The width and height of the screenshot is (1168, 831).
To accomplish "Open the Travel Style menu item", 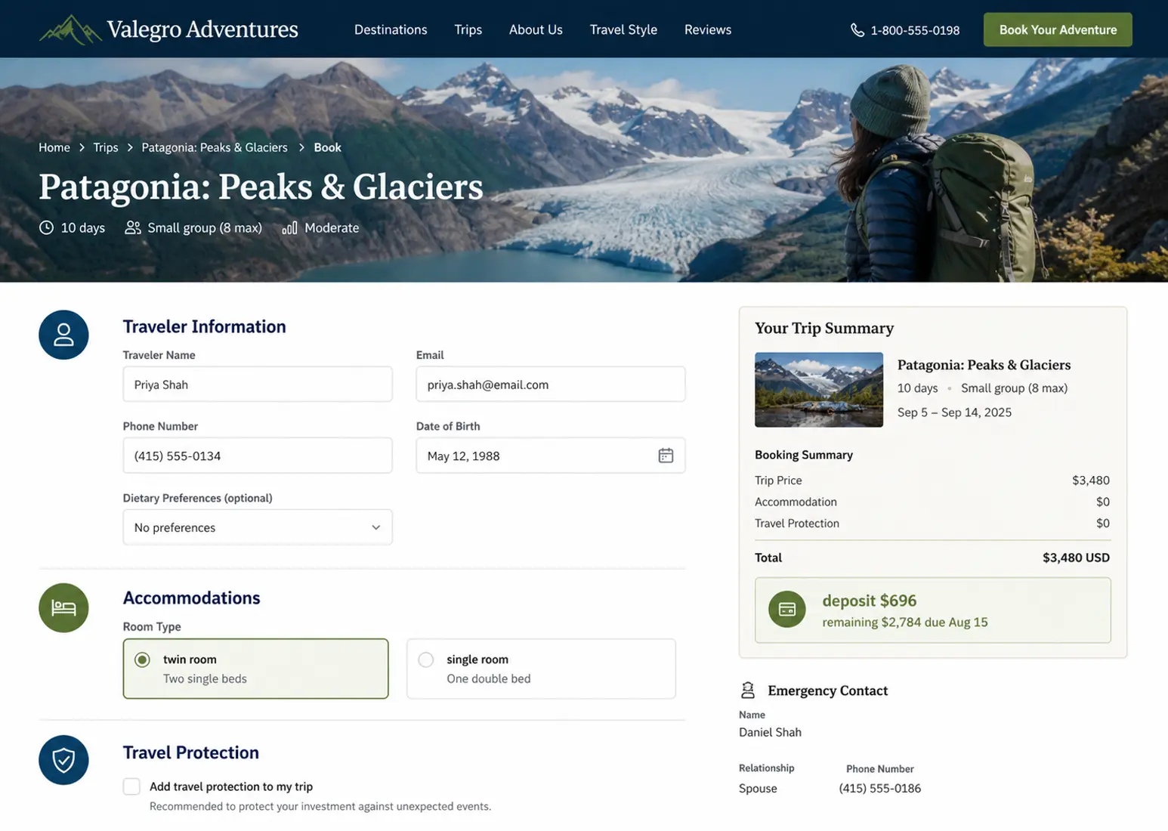I will 623,29.
